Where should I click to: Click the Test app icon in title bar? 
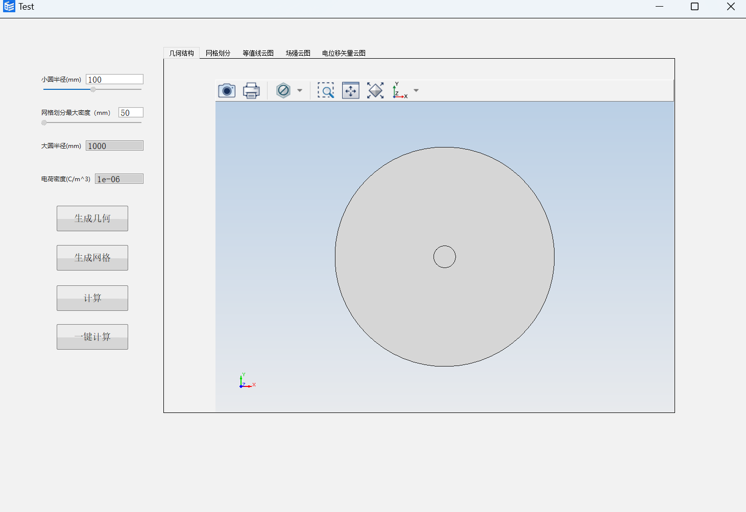click(x=9, y=7)
